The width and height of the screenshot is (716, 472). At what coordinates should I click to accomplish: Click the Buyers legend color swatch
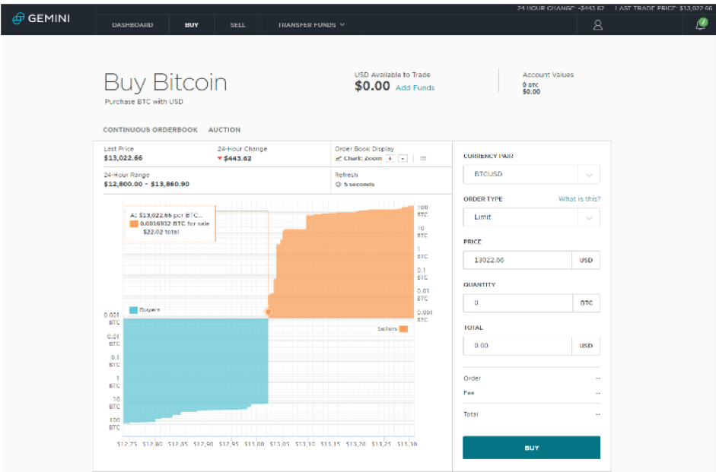[x=133, y=309]
